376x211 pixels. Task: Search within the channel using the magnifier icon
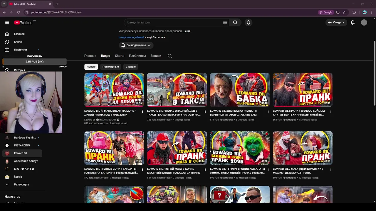point(170,56)
